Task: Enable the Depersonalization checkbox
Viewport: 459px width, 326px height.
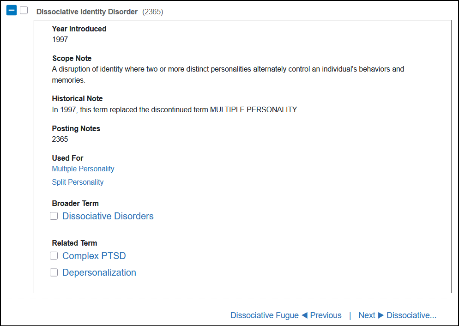Action: click(54, 272)
